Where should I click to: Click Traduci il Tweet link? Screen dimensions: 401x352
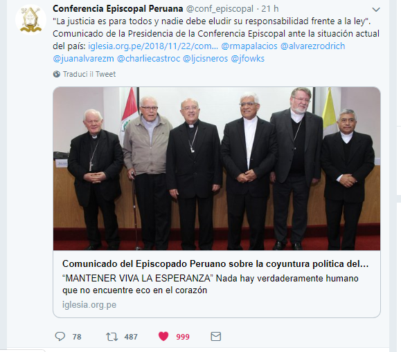click(x=89, y=74)
